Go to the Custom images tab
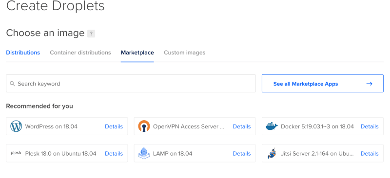This screenshot has height=178, width=390. pyautogui.click(x=185, y=53)
